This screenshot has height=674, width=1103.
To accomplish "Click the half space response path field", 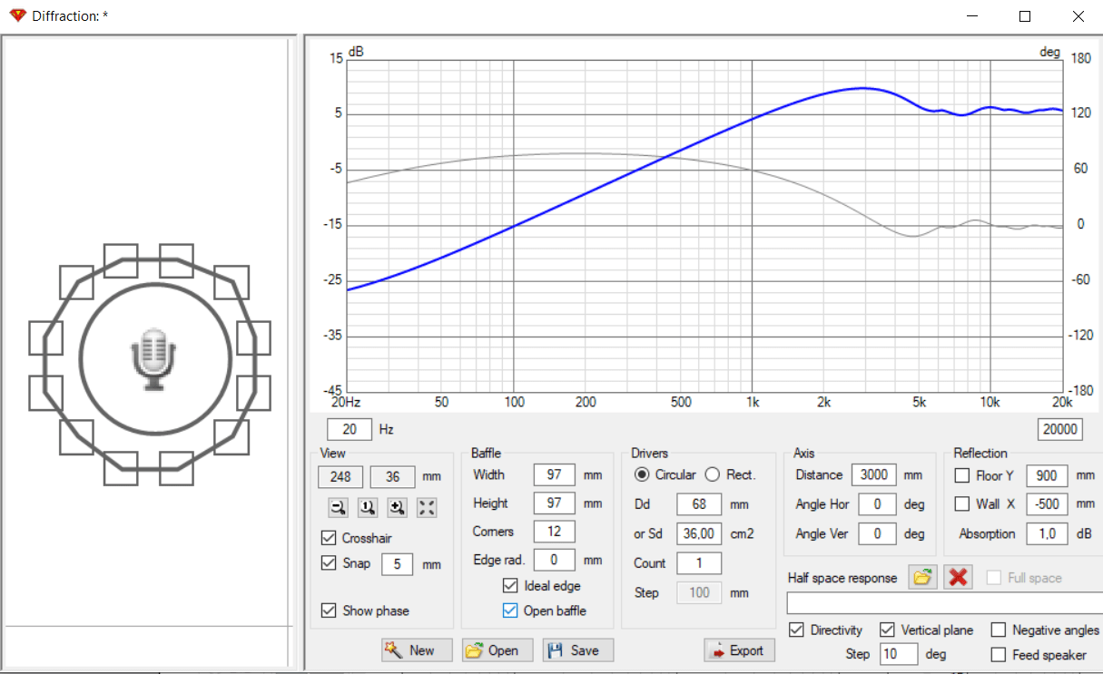I will (x=944, y=604).
